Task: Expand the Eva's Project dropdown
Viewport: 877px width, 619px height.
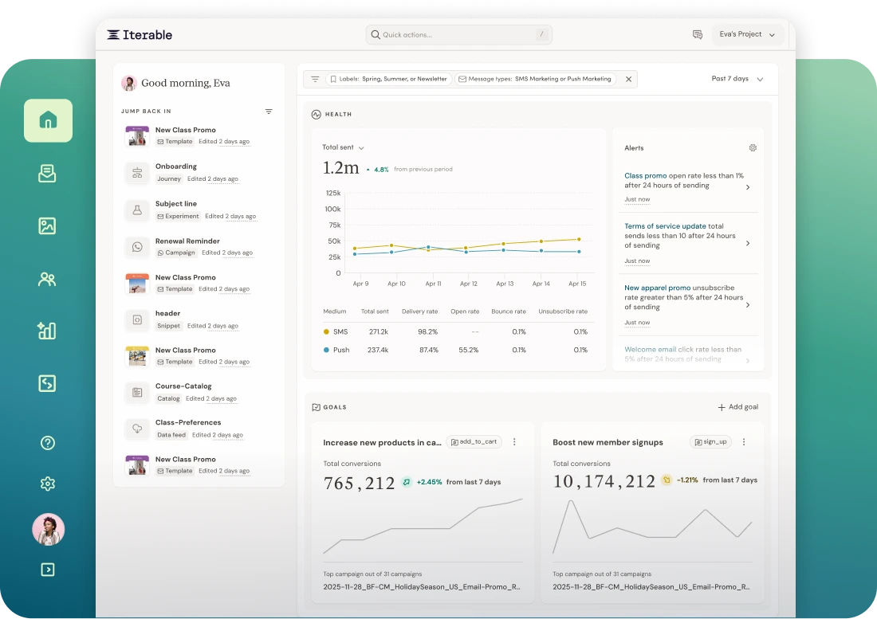Action: click(747, 34)
